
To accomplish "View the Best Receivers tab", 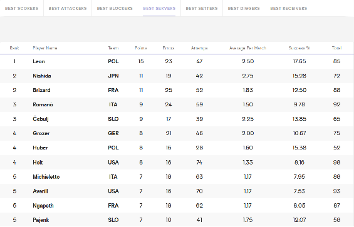I will click(x=289, y=9).
